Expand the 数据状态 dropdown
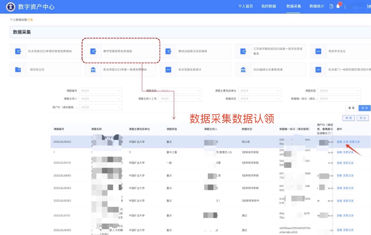Viewport: 371px width, 235px height. click(x=260, y=99)
